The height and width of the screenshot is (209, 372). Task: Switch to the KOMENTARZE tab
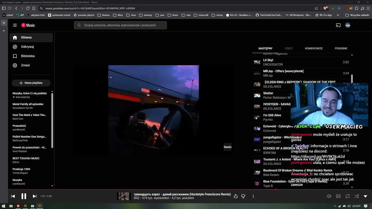[x=314, y=48]
